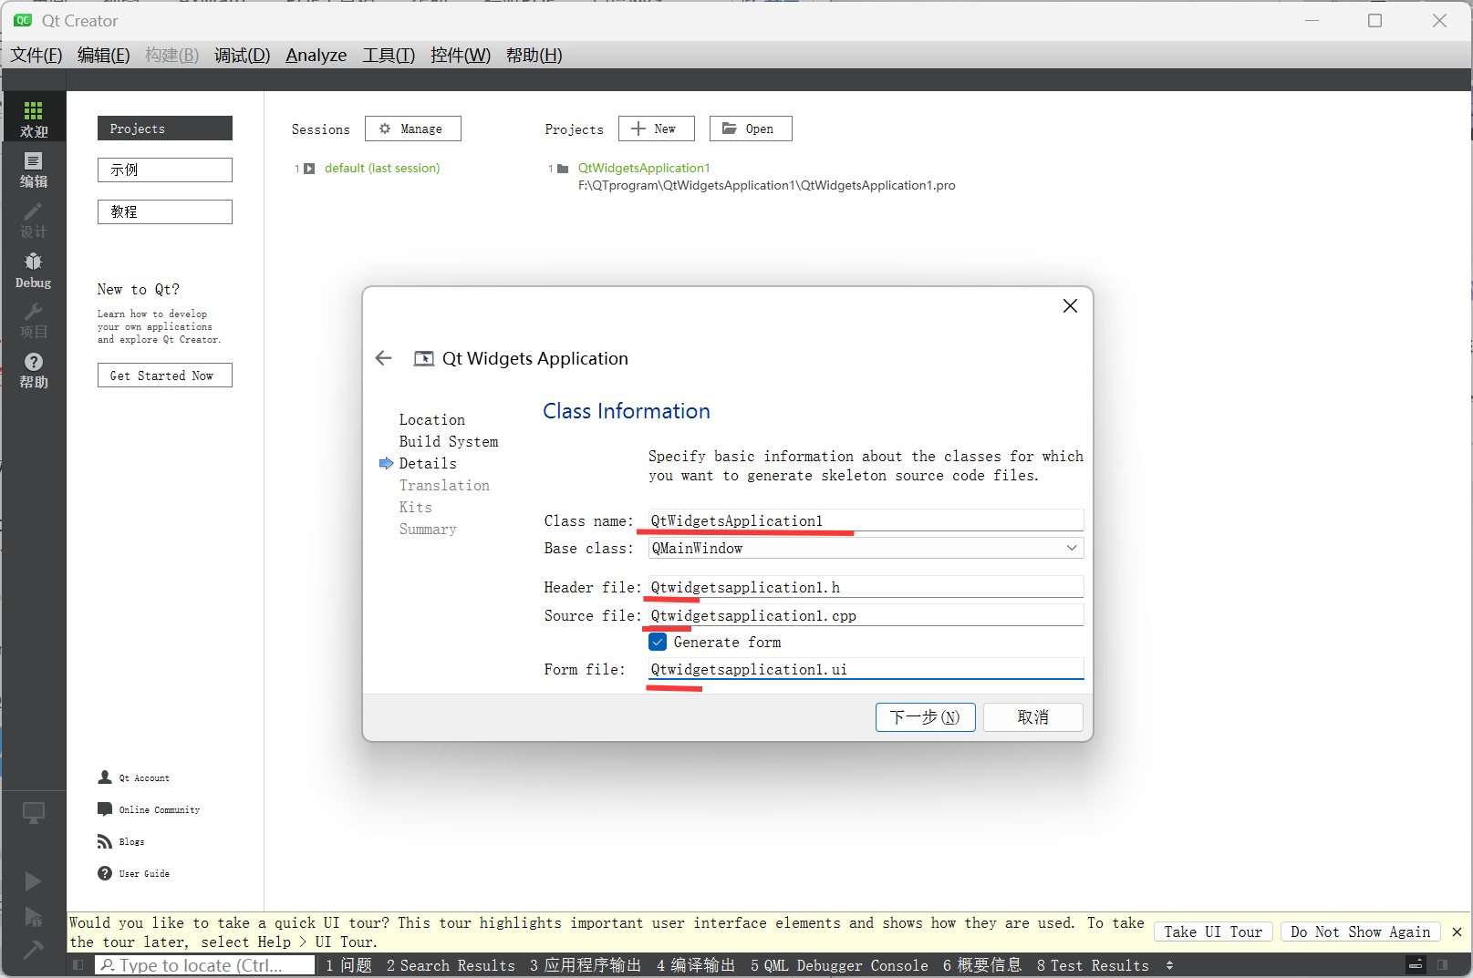Click the Run play icon
The height and width of the screenshot is (978, 1473).
click(x=33, y=880)
